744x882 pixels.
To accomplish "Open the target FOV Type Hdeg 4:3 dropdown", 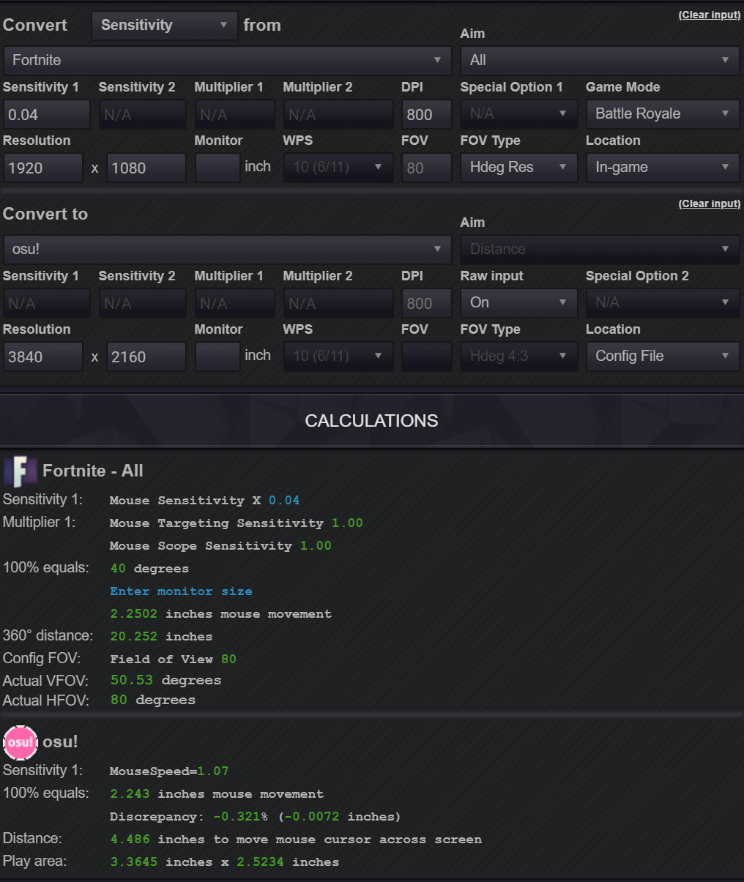I will tap(519, 356).
